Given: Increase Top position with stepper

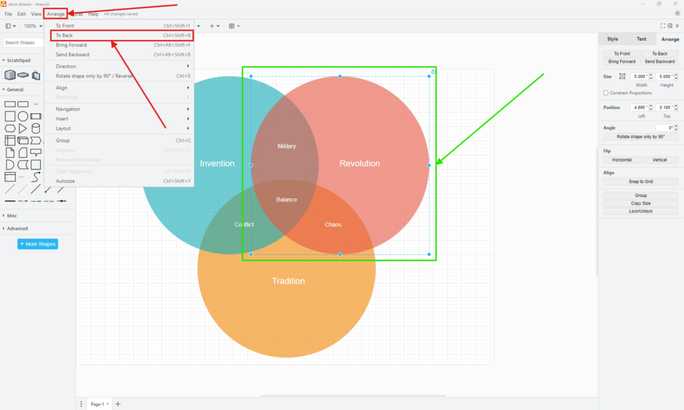Looking at the screenshot, I should [676, 106].
